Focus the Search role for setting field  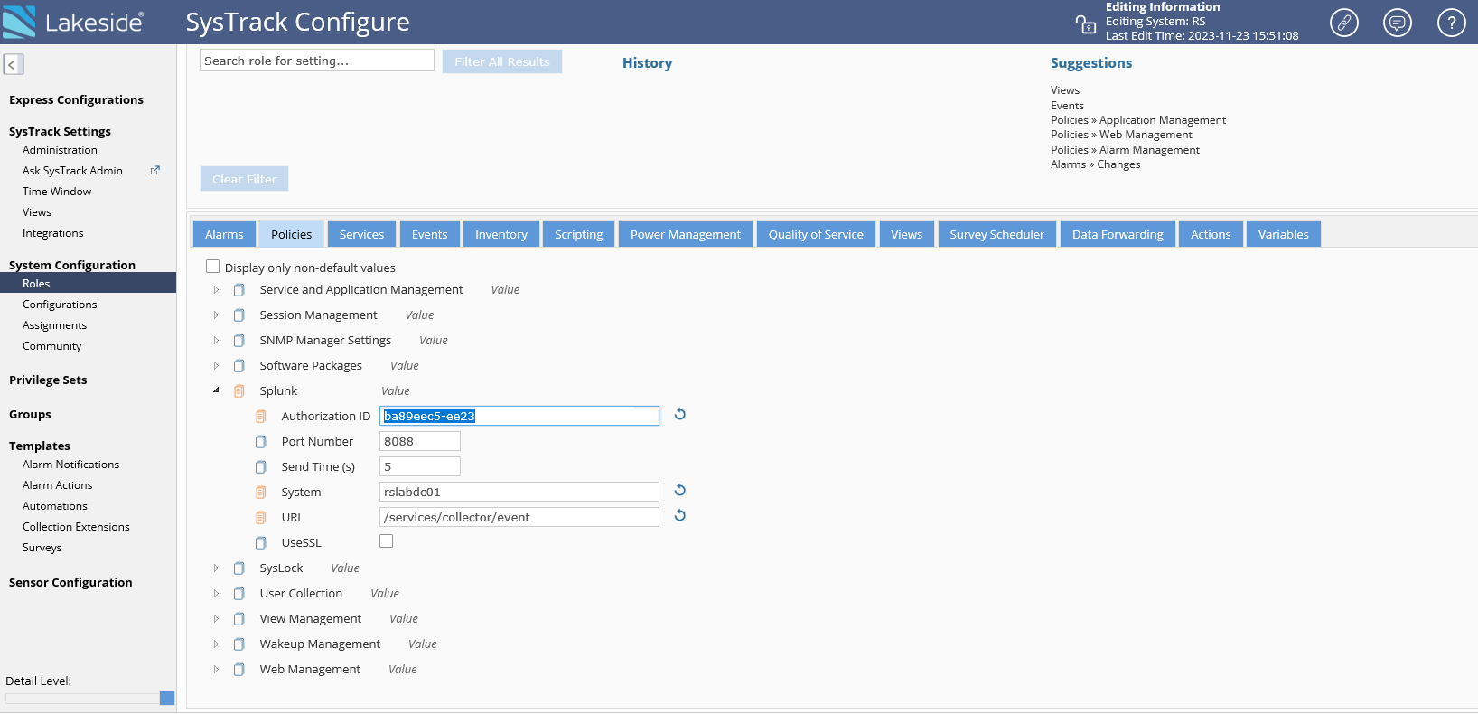click(317, 61)
